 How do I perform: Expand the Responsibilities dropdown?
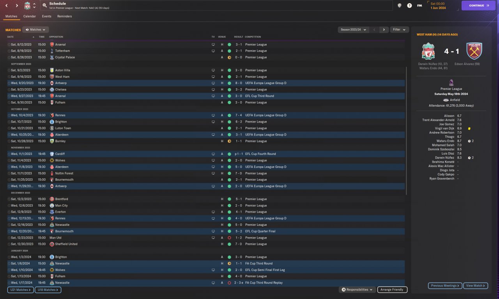[357, 290]
